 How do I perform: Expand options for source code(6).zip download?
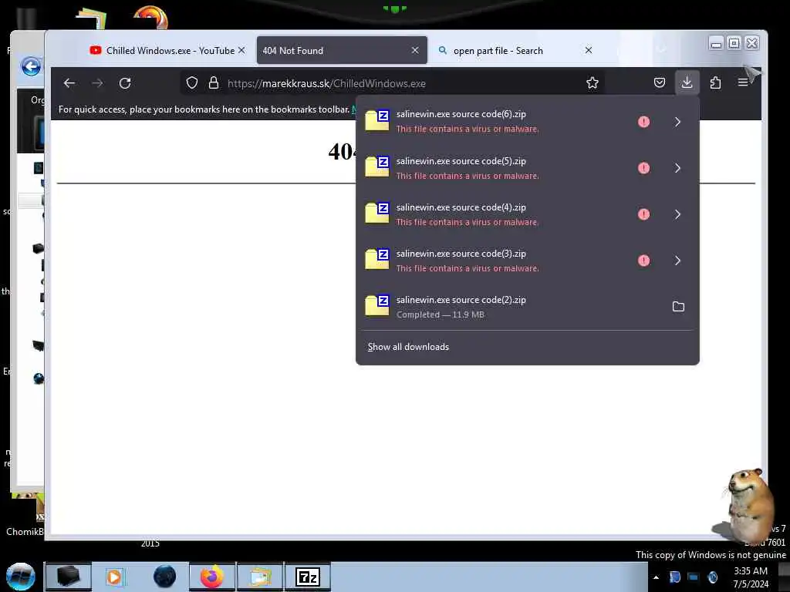[x=677, y=122]
